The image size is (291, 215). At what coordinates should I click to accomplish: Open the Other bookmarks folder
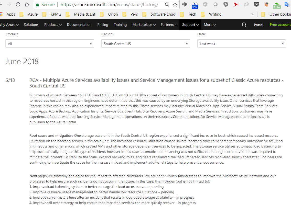pos(276,14)
